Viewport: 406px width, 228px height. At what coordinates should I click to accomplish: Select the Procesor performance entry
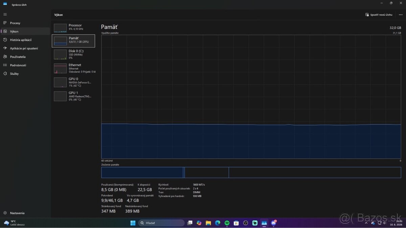(73, 27)
